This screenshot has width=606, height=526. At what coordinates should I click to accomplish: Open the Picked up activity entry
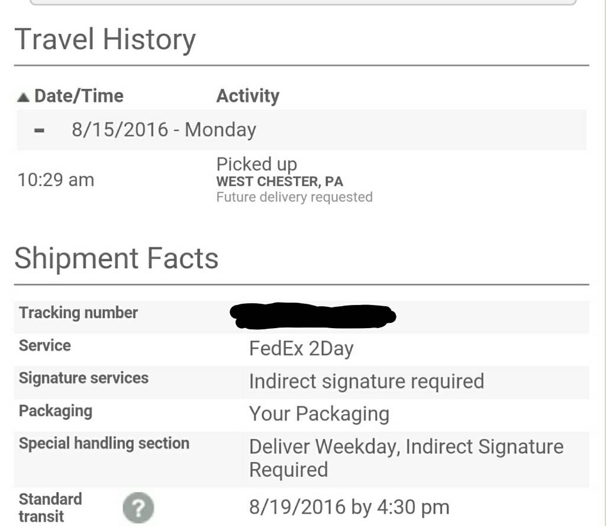[x=257, y=165]
